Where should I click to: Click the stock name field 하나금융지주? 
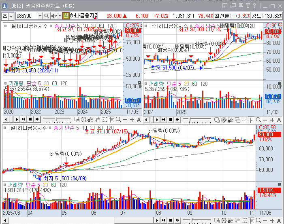tap(83, 16)
